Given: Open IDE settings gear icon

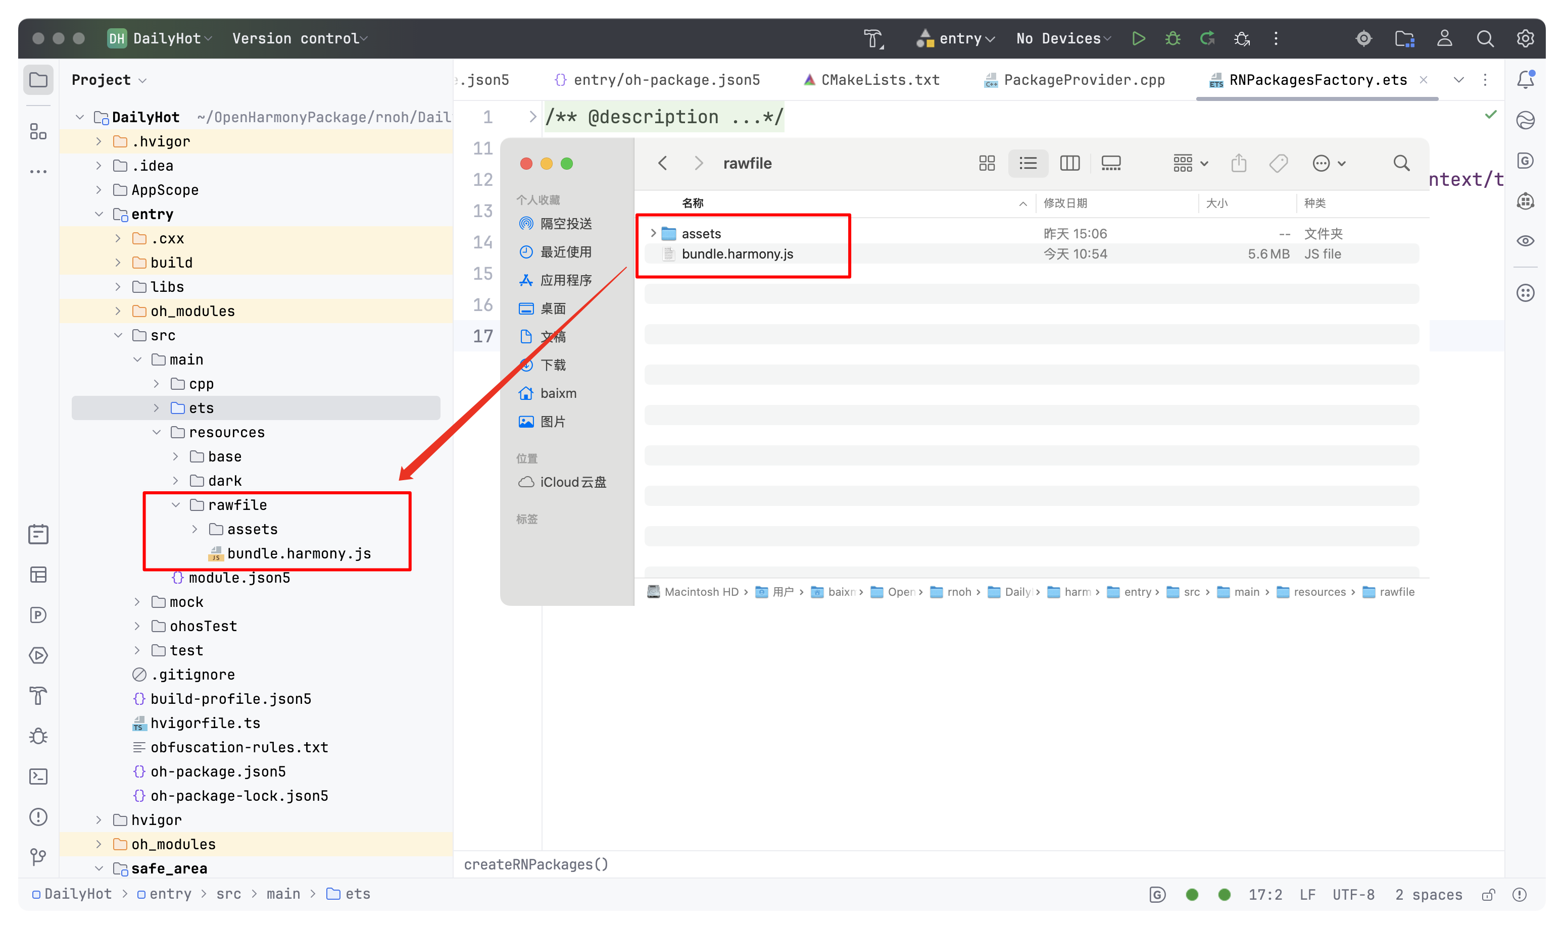Looking at the screenshot, I should click(1525, 39).
